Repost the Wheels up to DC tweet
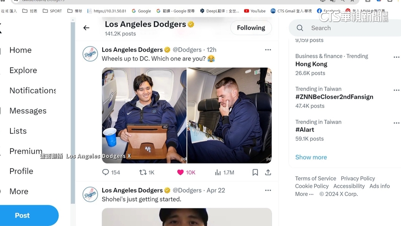 (143, 172)
